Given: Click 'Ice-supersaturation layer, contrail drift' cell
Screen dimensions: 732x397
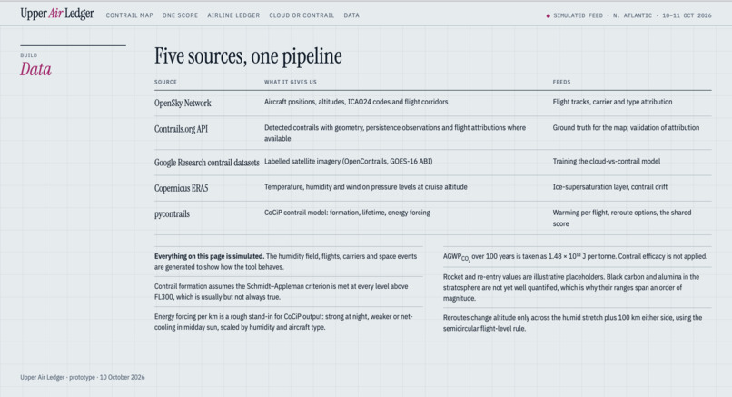Looking at the screenshot, I should [x=610, y=187].
